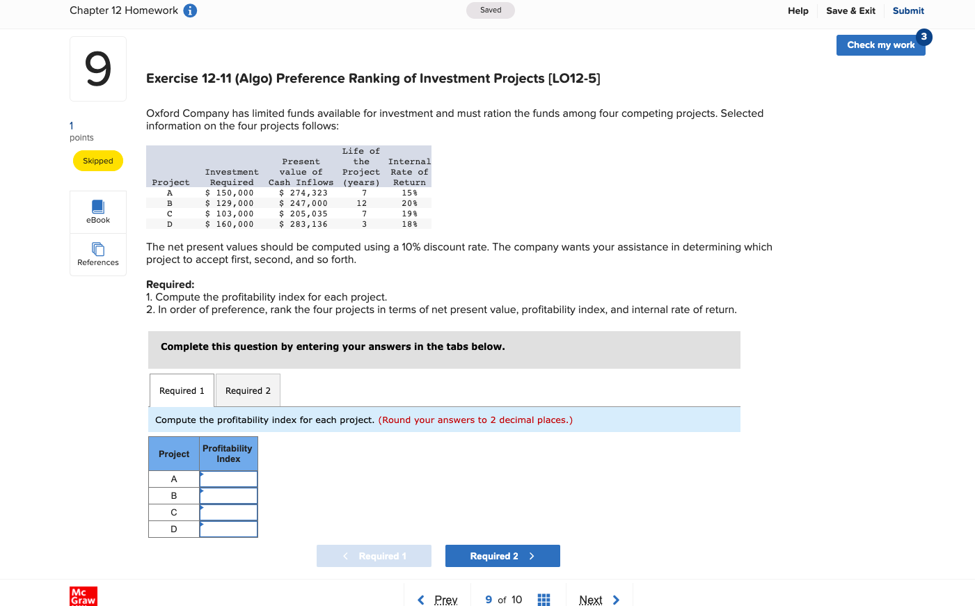Click the attempts badge showing 3

click(x=924, y=37)
